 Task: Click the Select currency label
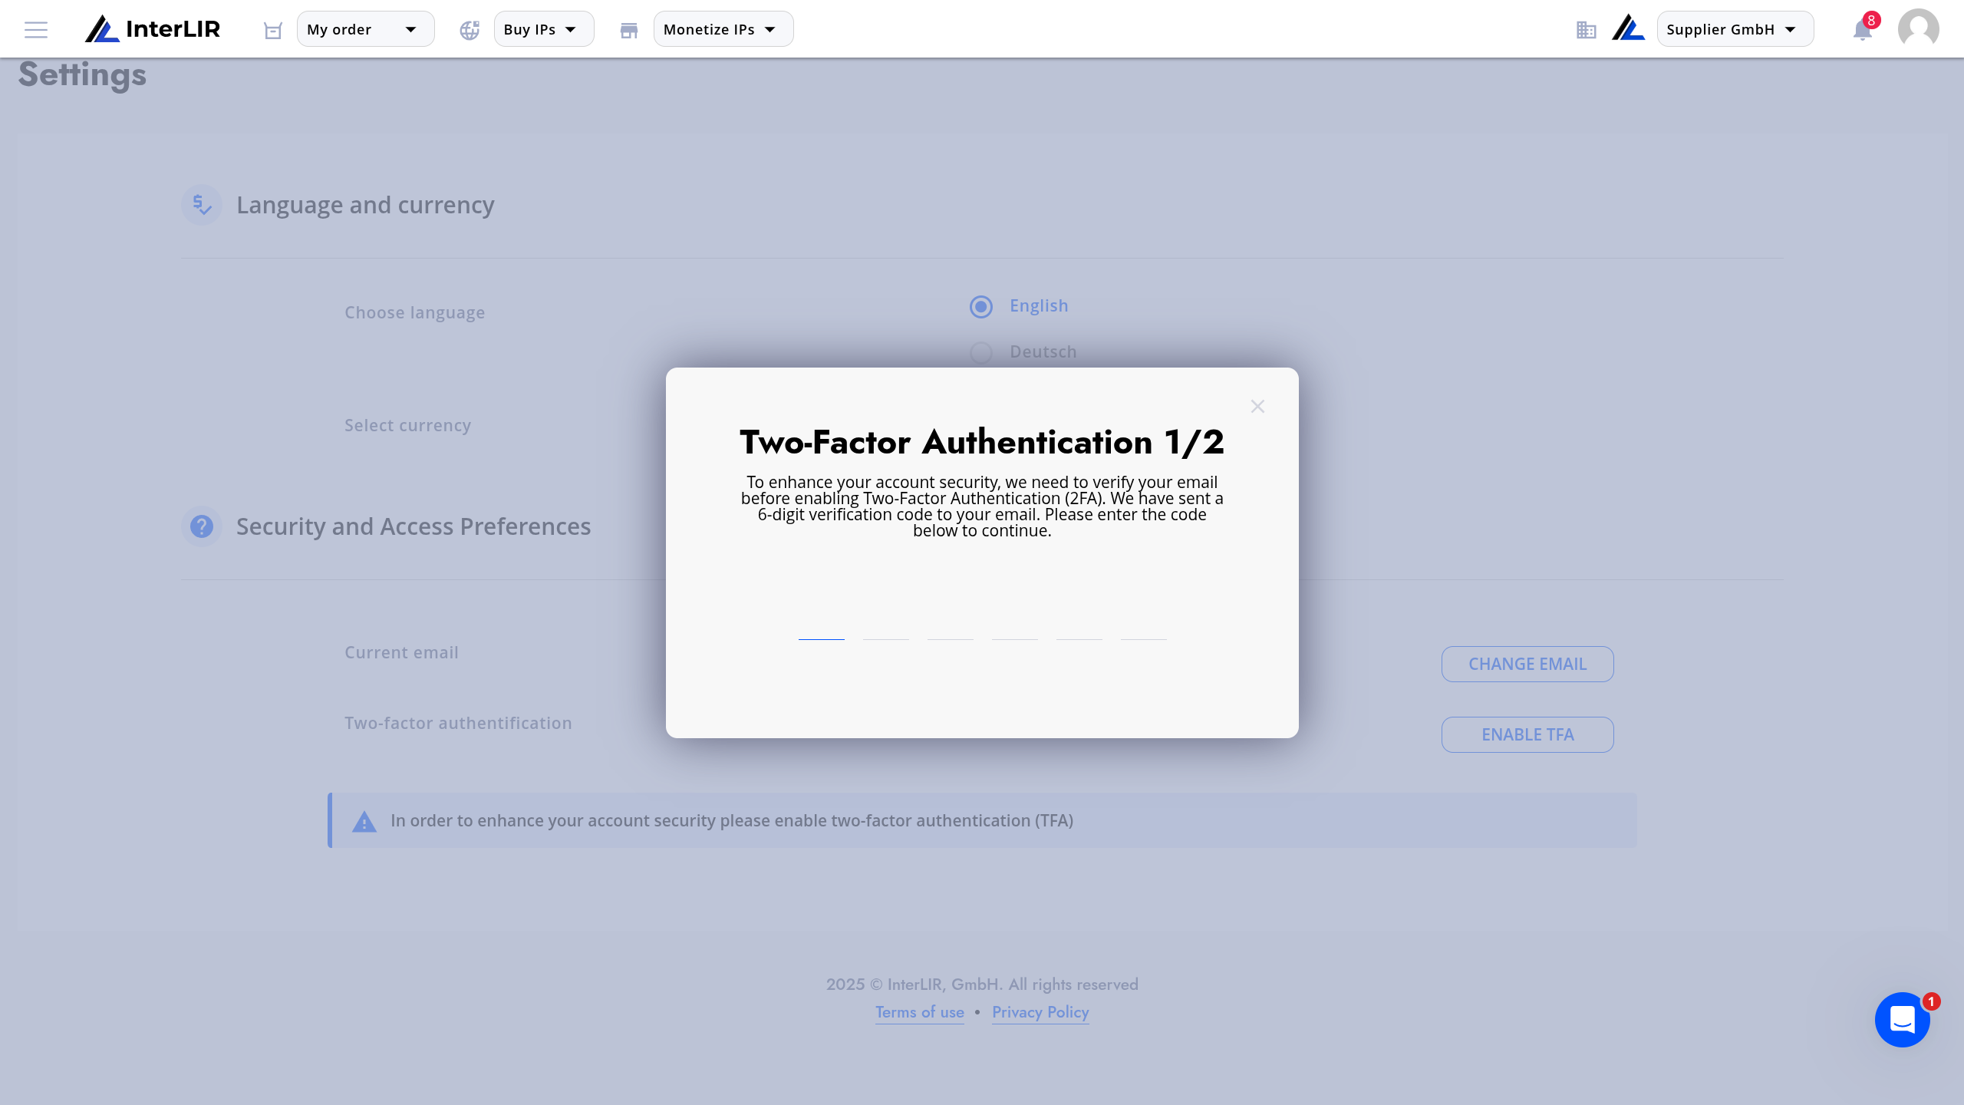(407, 425)
